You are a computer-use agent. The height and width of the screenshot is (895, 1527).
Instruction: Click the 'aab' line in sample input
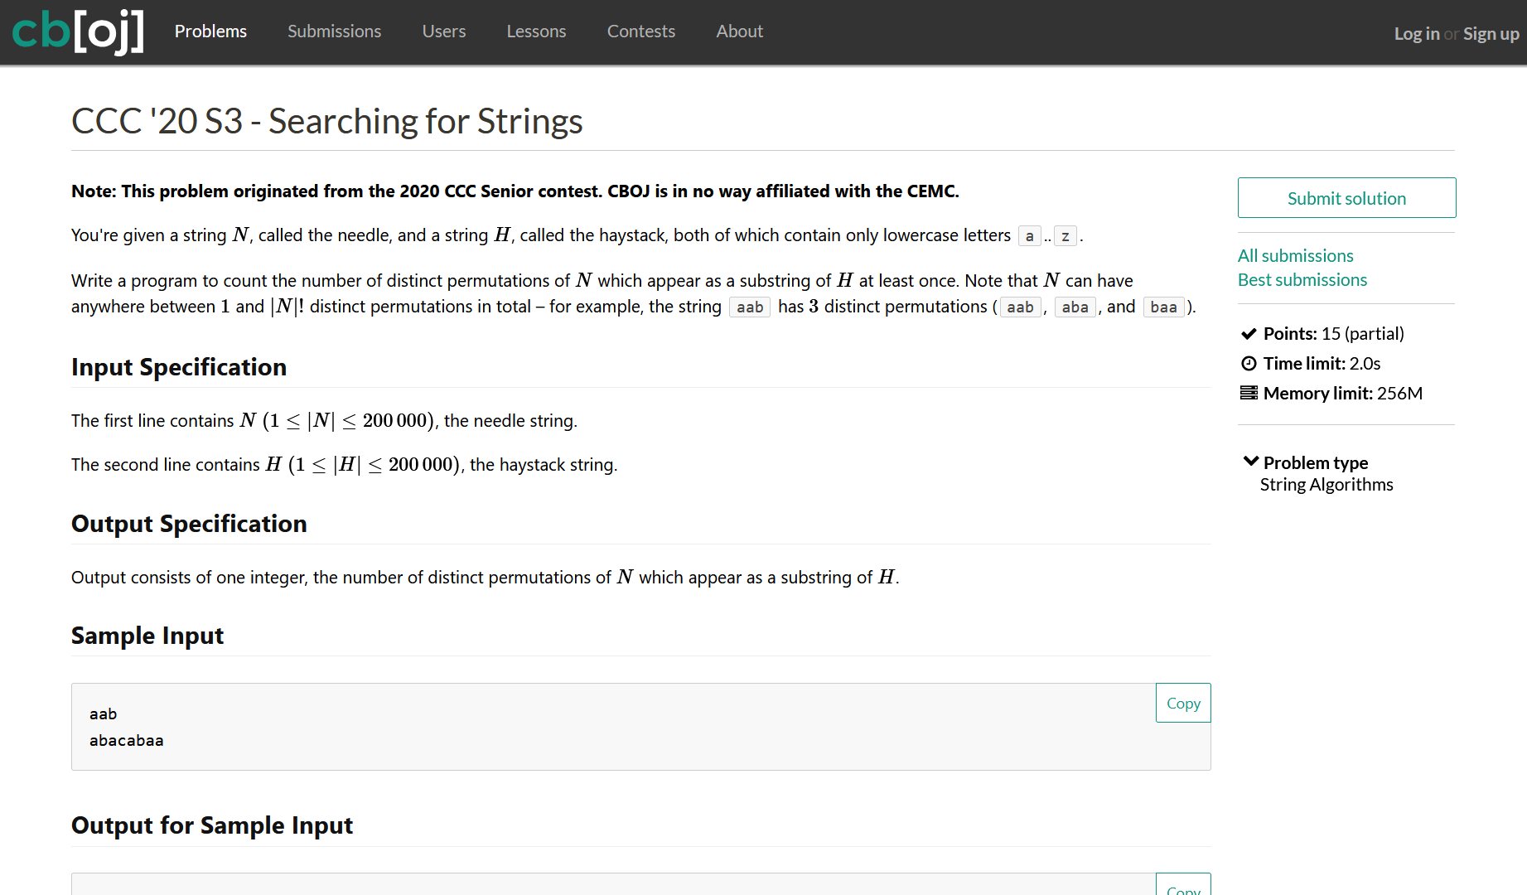point(104,714)
